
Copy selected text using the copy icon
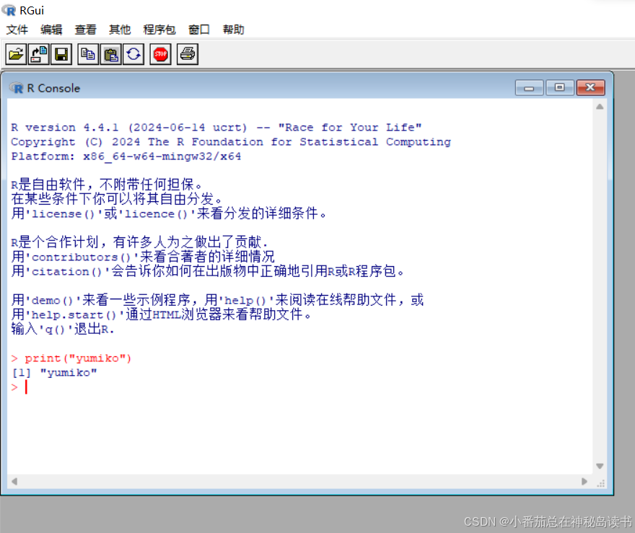point(87,53)
